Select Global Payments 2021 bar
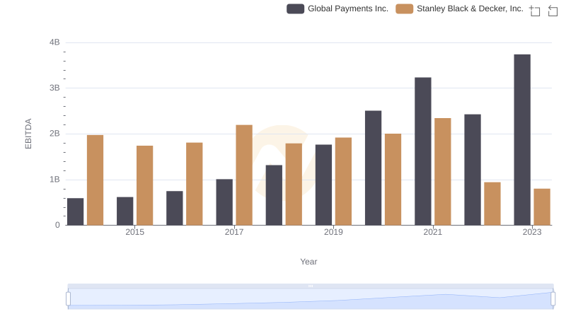 tap(422, 151)
